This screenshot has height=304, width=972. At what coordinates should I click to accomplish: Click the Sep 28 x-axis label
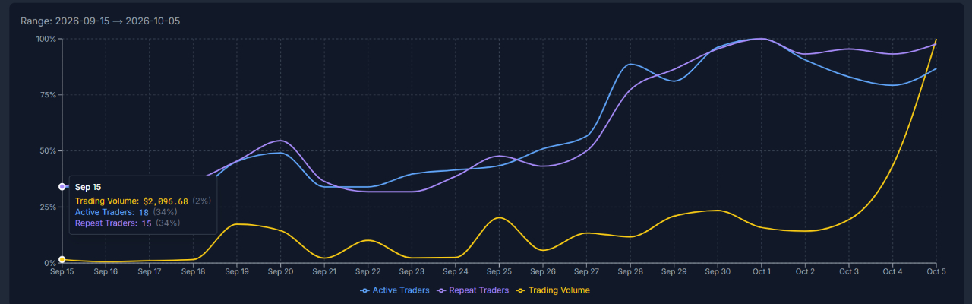tap(630, 271)
